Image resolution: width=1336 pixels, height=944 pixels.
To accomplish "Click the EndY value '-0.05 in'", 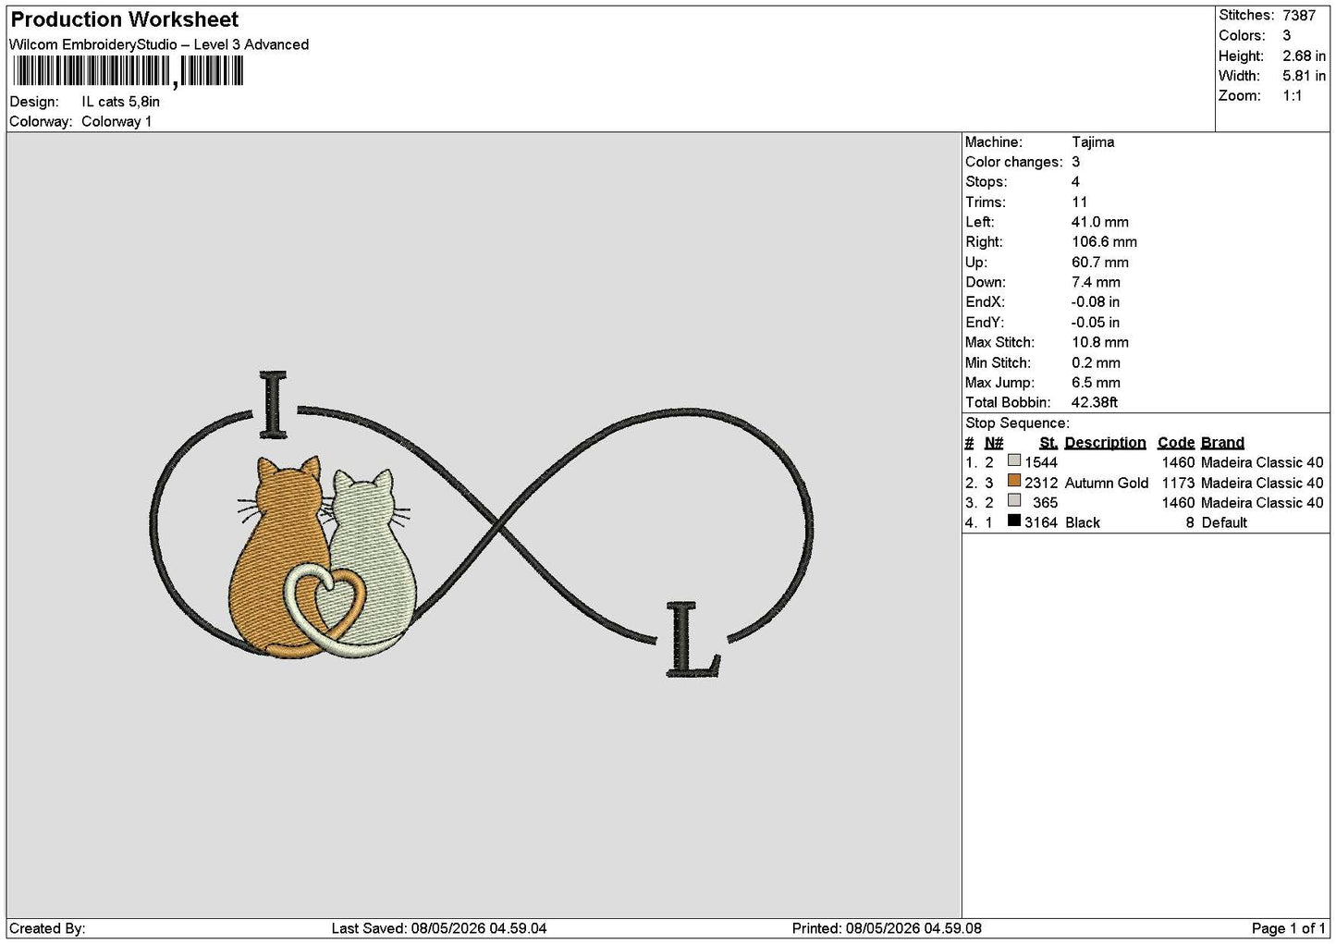I will [x=1096, y=323].
